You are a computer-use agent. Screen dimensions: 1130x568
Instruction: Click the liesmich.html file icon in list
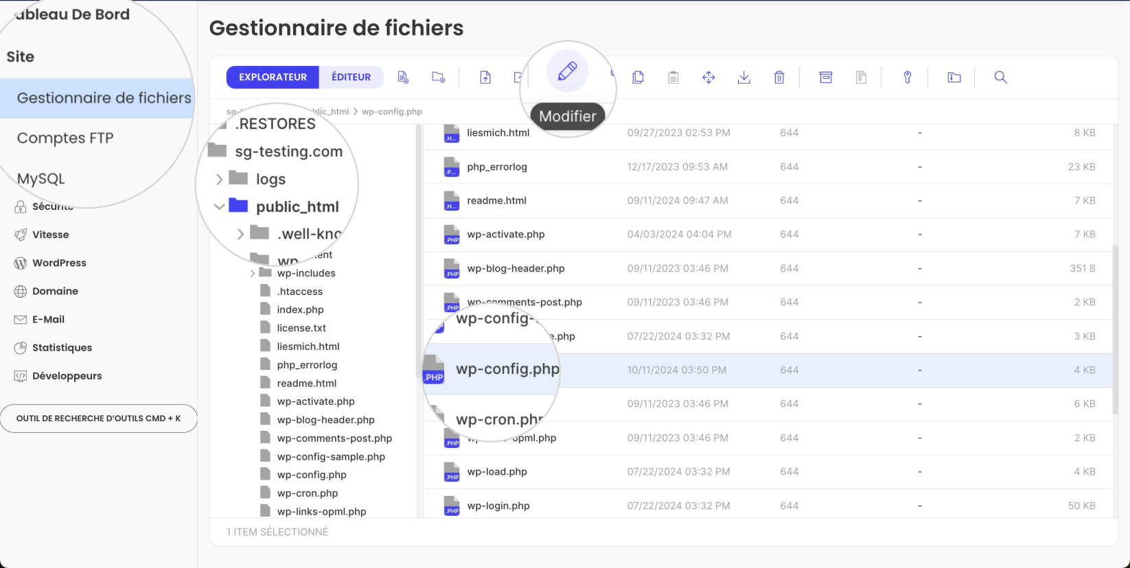[451, 133]
